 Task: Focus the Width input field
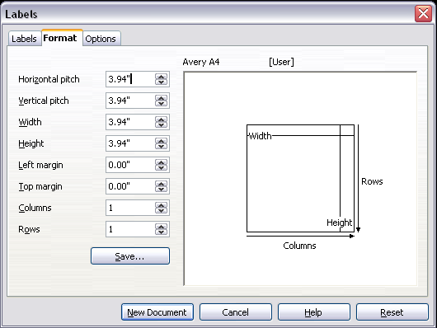pyautogui.click(x=130, y=122)
